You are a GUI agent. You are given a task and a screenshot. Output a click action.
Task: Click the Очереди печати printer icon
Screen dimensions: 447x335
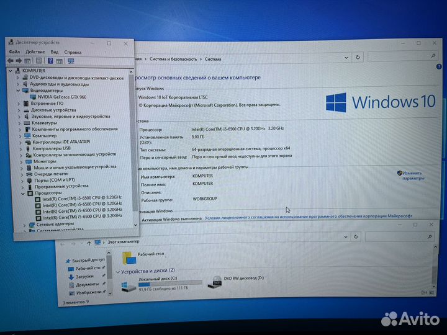pyautogui.click(x=29, y=174)
